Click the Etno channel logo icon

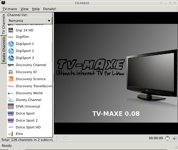point(11,134)
